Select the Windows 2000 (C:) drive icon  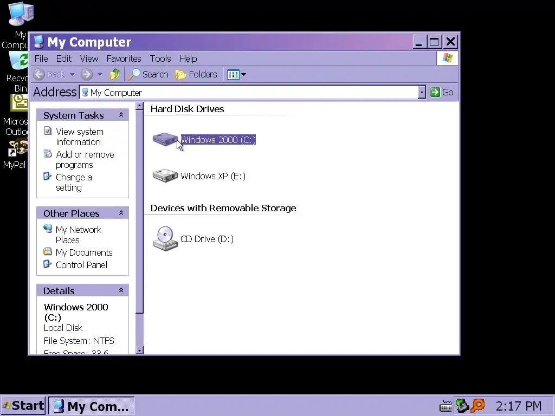165,139
